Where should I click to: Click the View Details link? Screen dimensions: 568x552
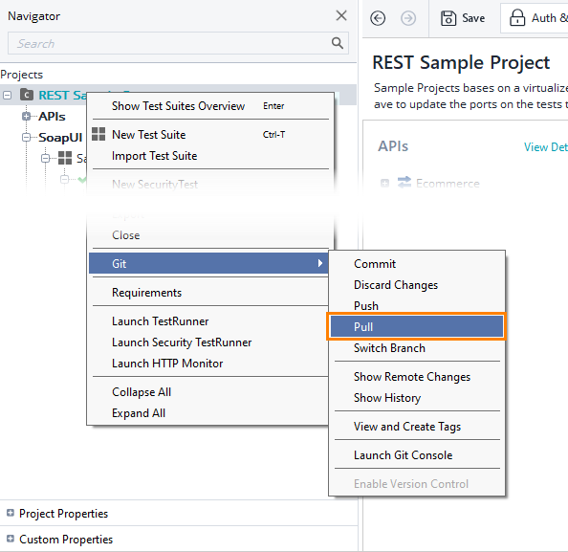pyautogui.click(x=546, y=146)
